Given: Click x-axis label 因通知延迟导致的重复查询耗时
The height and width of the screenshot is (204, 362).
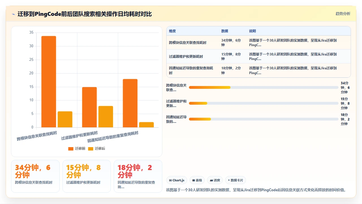Looking at the screenshot, I should tap(113, 137).
